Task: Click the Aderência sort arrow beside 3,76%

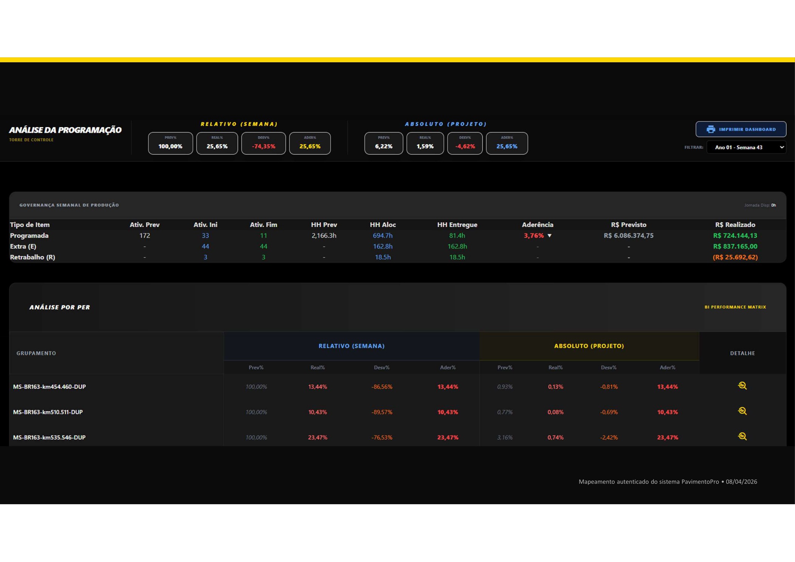Action: (550, 236)
